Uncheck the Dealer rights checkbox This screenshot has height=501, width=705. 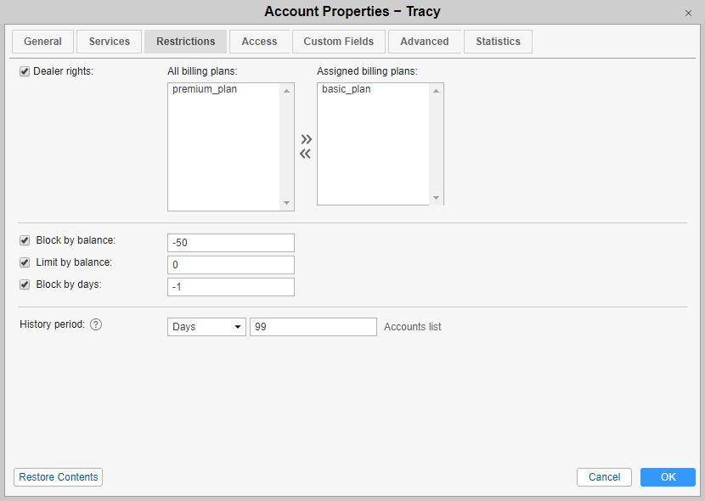(x=25, y=71)
